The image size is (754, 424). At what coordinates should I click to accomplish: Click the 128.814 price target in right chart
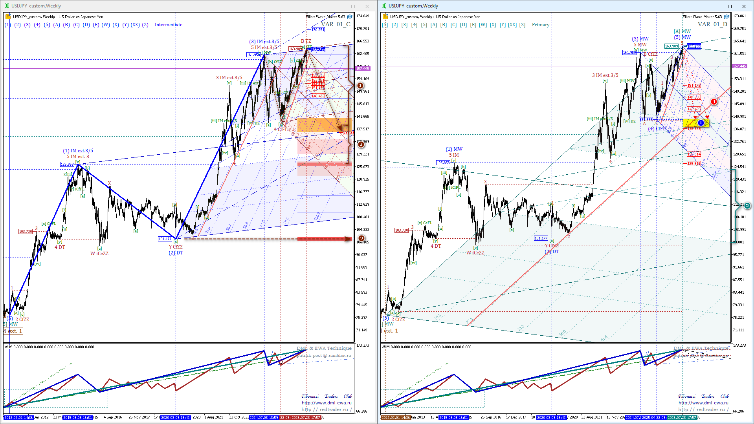click(694, 154)
